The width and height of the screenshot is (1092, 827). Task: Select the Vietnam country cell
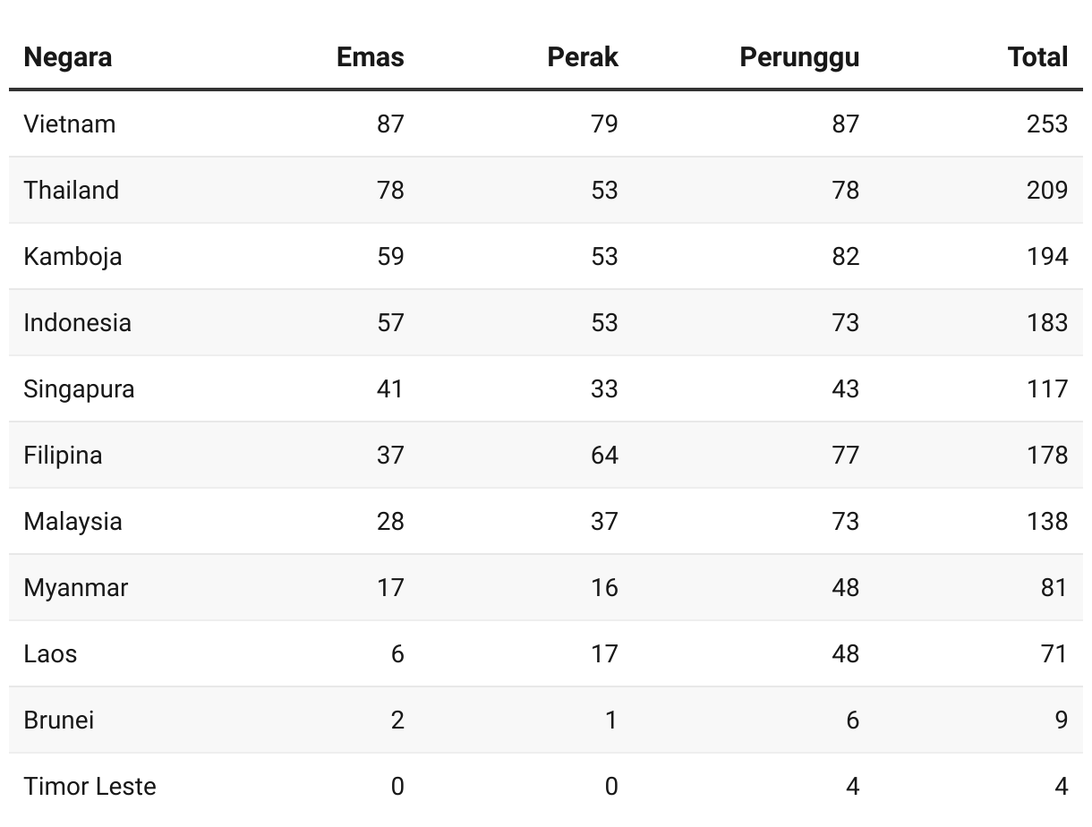[70, 124]
